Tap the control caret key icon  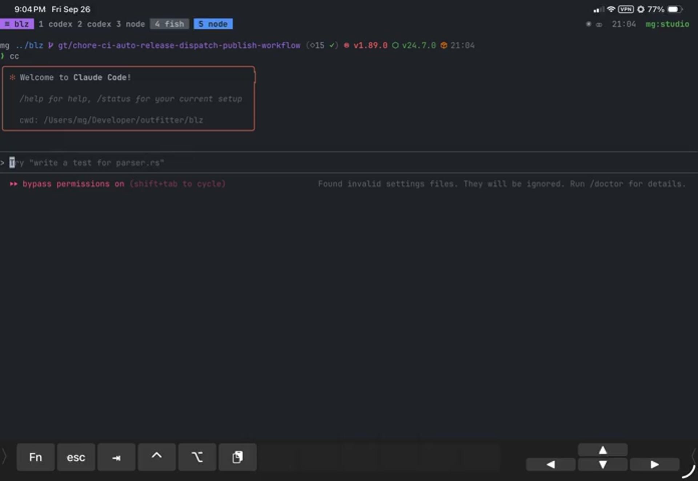(x=156, y=457)
